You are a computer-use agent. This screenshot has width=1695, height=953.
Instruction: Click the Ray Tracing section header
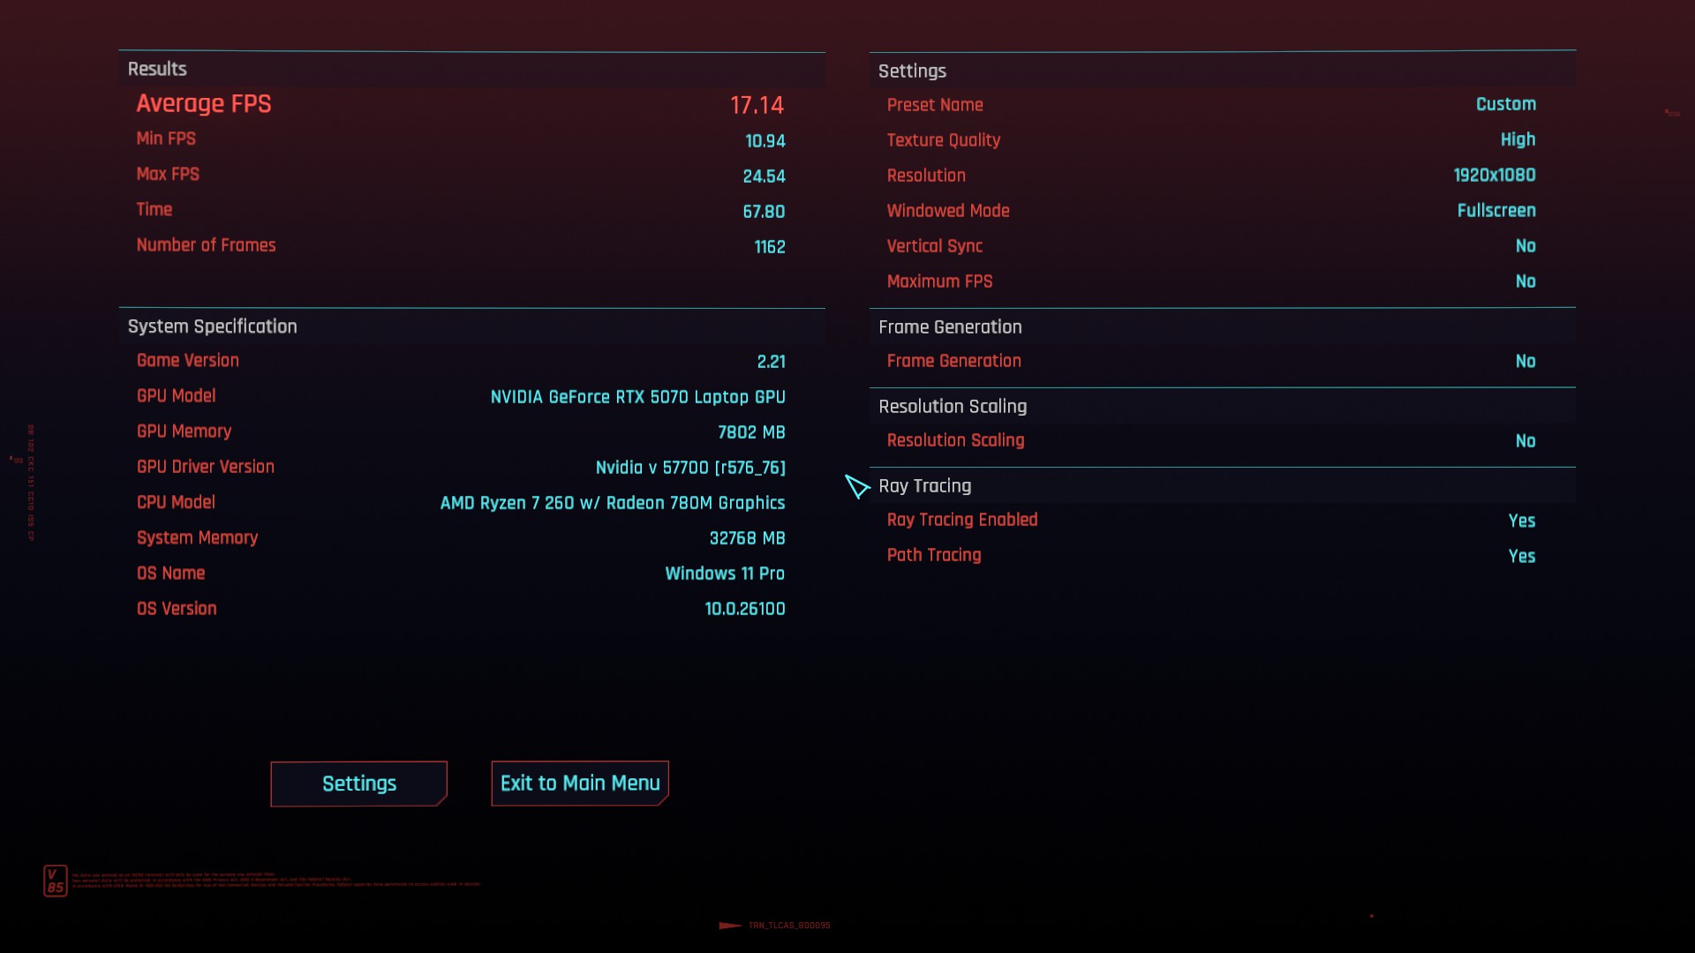point(924,486)
